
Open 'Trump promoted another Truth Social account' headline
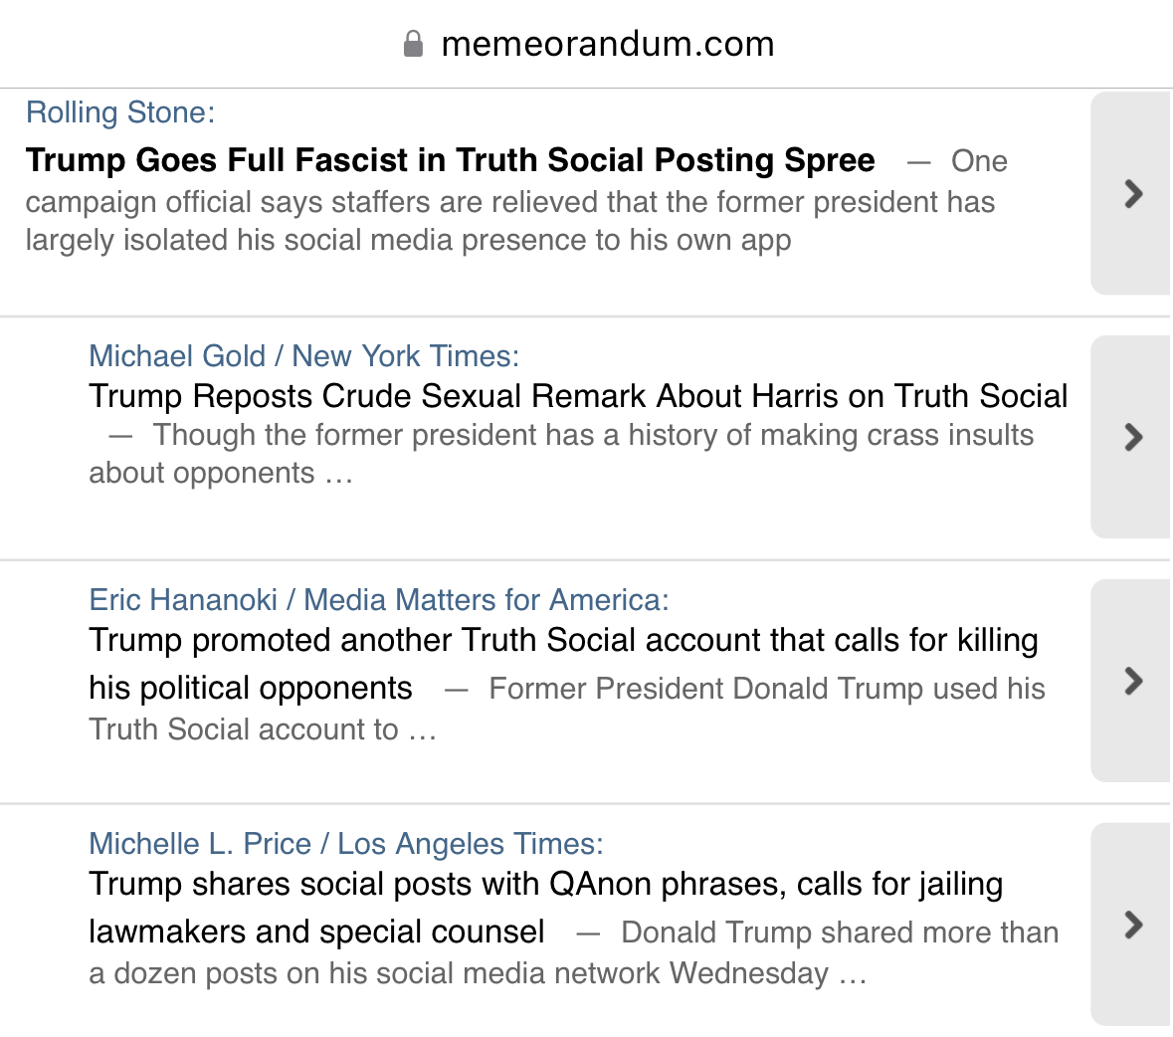[562, 641]
